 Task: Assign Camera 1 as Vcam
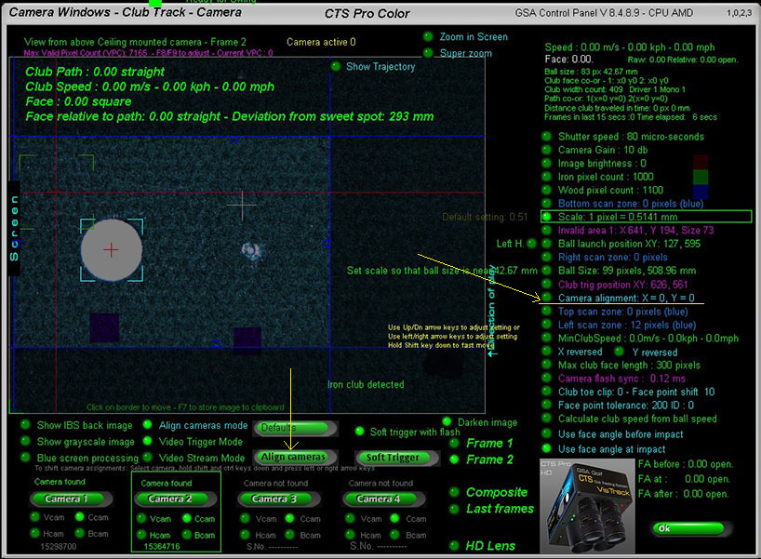pos(35,517)
